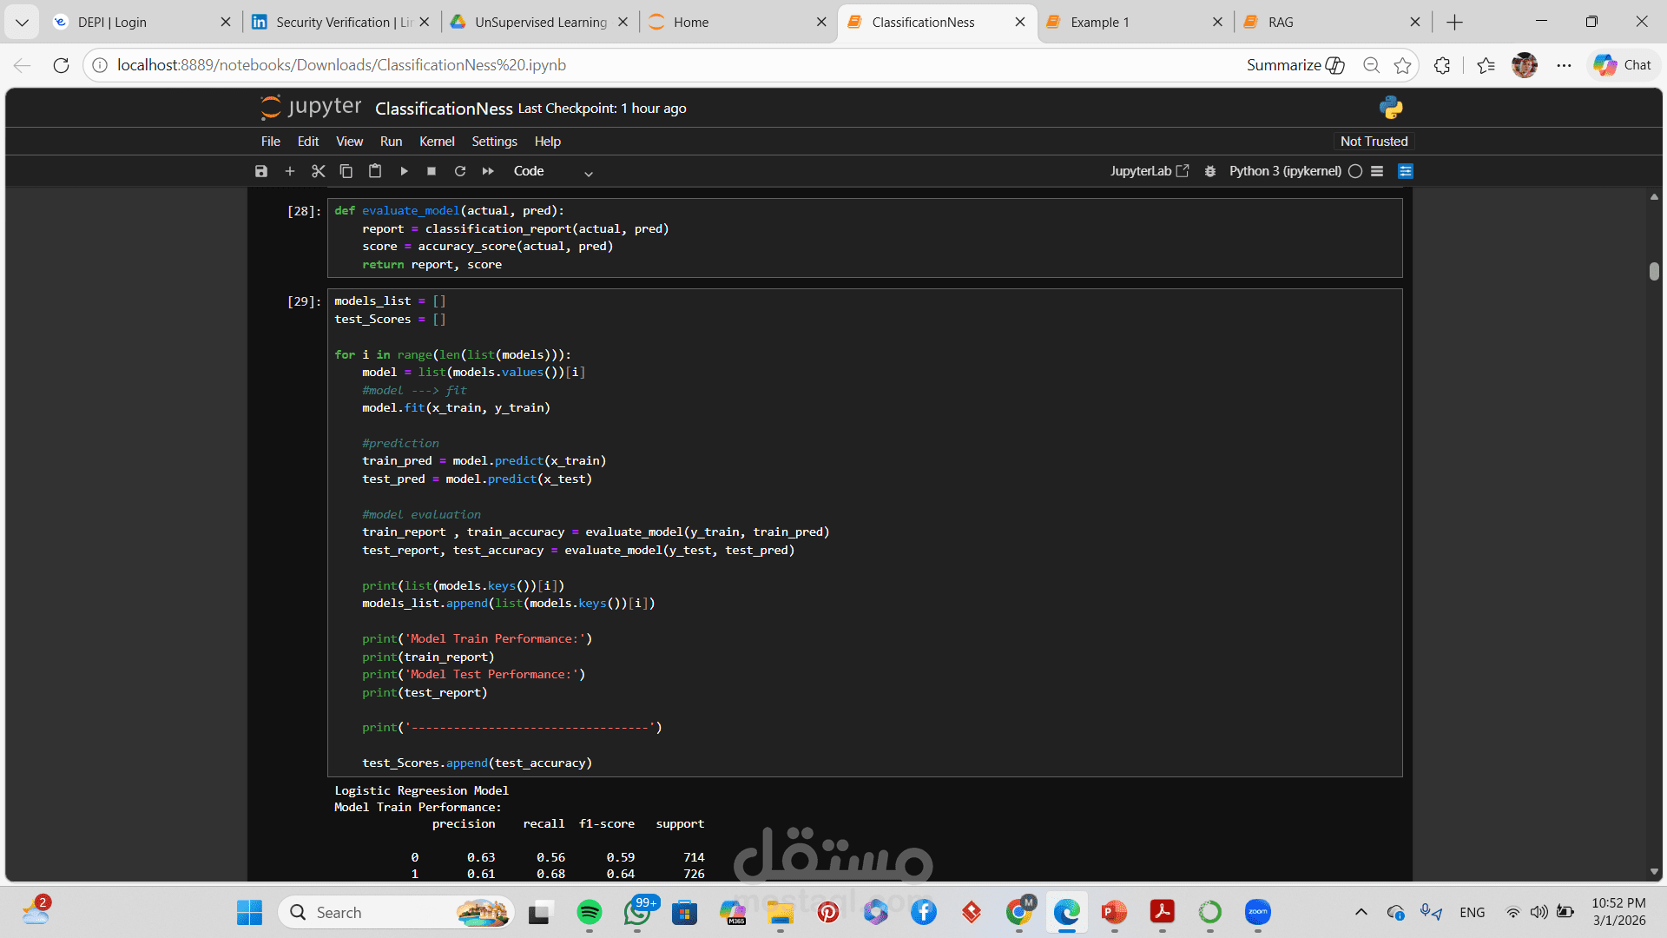Open the Python 3 (ipykernel) kernel selector
Screen dimensions: 1667x938
click(x=1285, y=171)
